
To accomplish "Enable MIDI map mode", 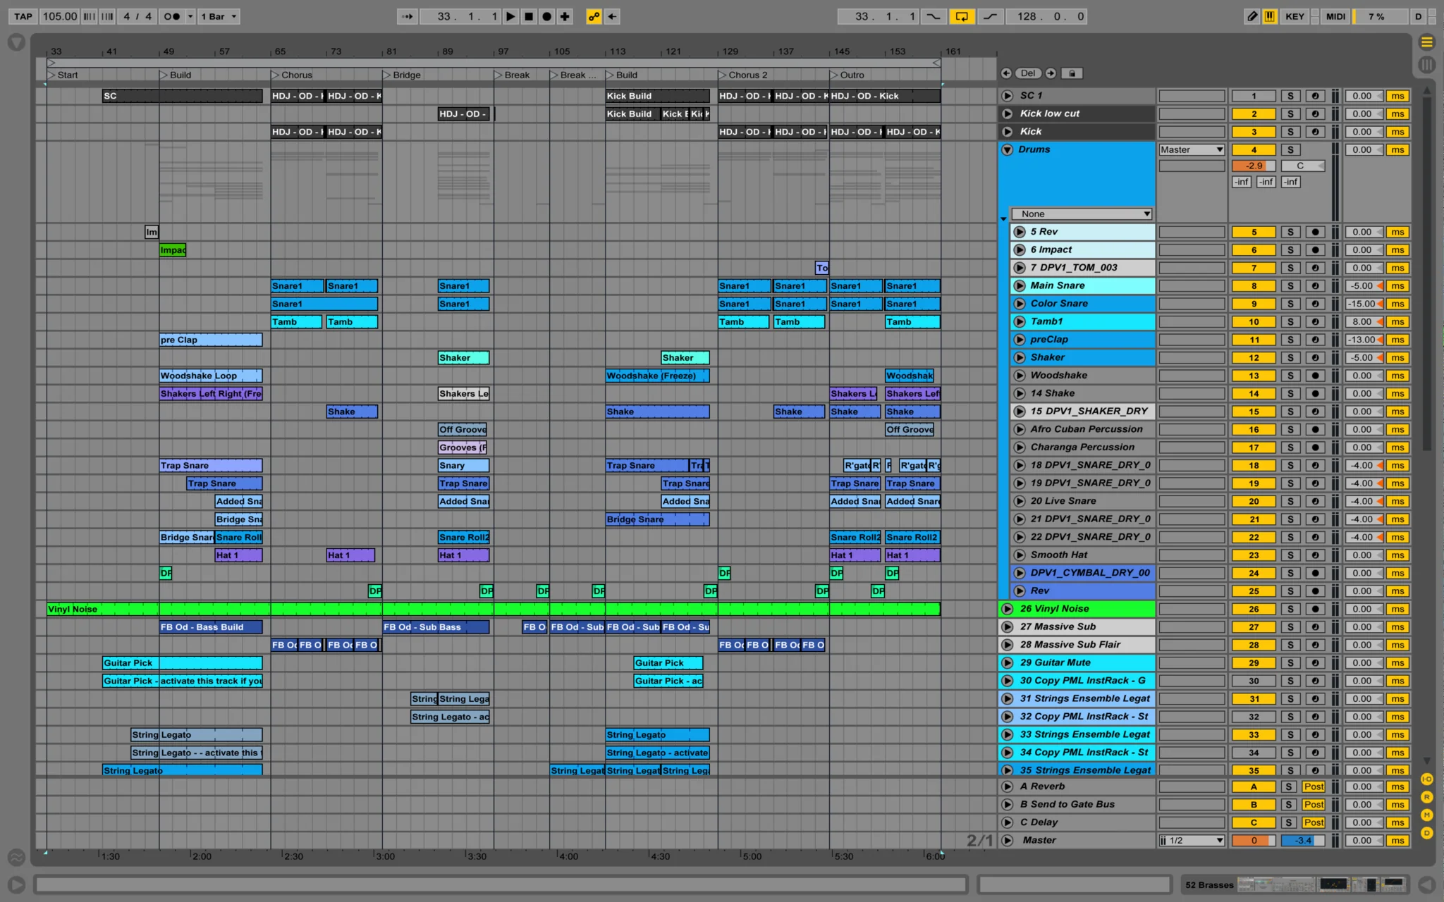I will point(1335,16).
